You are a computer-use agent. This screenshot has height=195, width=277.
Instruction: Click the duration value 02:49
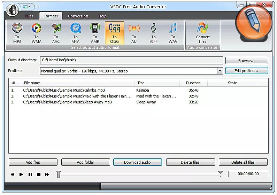193,96
